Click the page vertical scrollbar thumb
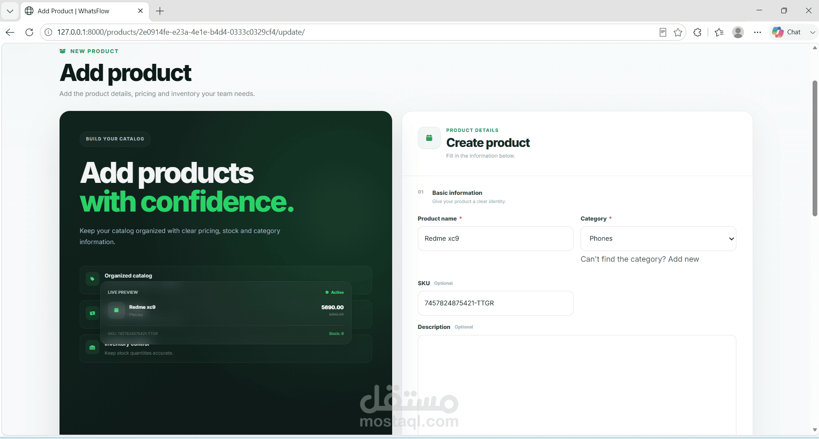The image size is (819, 439). tap(815, 148)
